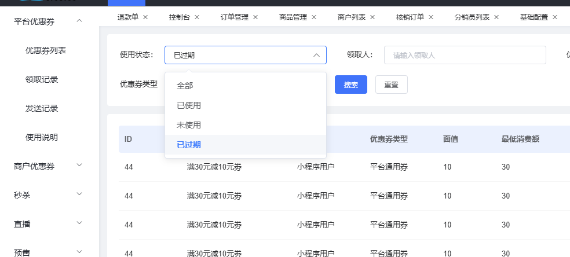
Task: Pick 已使用 option in dropdown
Action: tap(189, 105)
